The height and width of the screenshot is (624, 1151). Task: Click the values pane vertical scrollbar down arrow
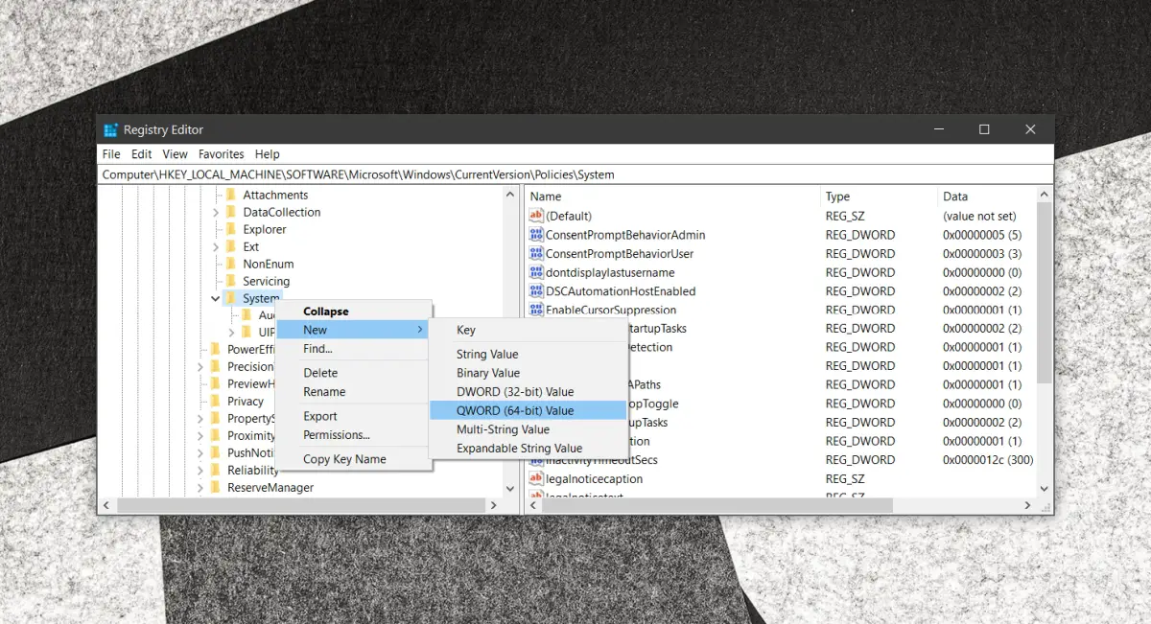click(1045, 488)
